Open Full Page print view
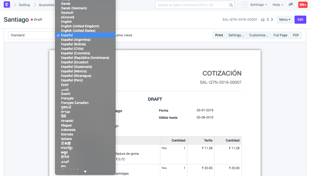This screenshot has height=176, width=311. tap(280, 35)
